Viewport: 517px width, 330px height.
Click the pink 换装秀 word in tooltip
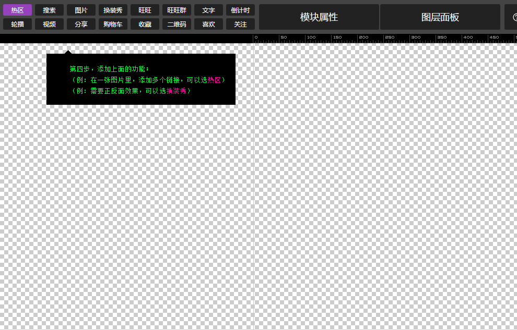point(177,91)
